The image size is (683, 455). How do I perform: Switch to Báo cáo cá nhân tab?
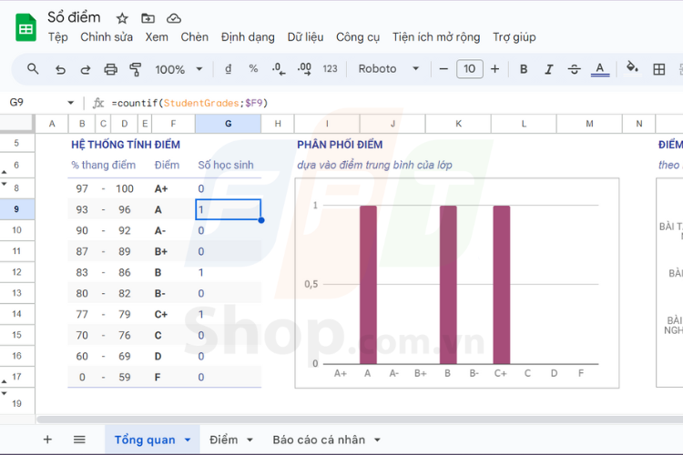[x=319, y=440]
